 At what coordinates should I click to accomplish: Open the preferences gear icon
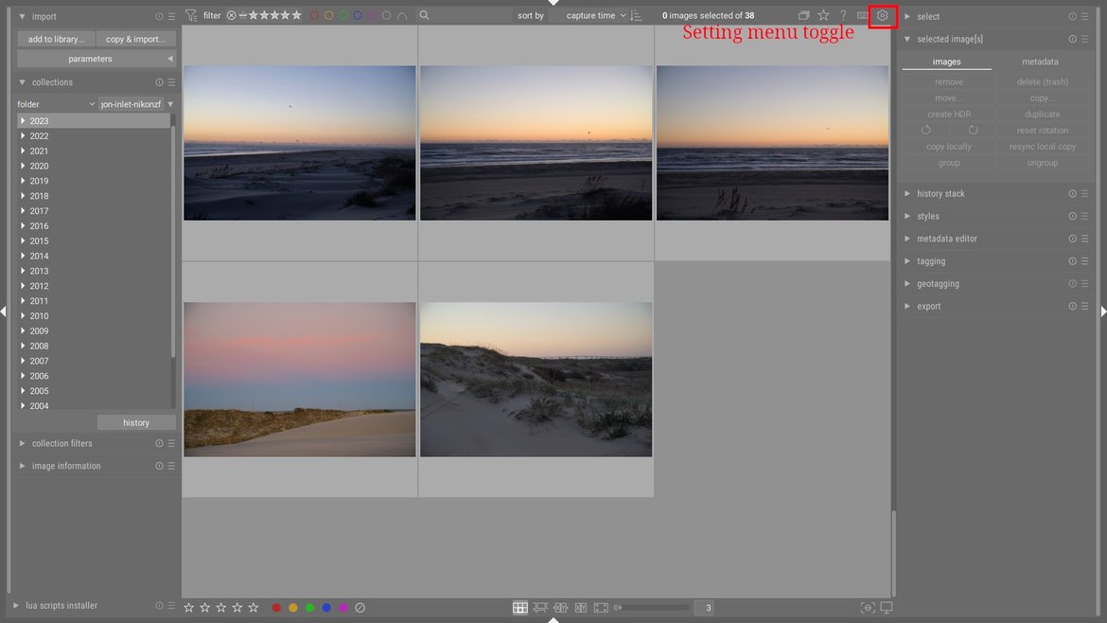point(881,15)
